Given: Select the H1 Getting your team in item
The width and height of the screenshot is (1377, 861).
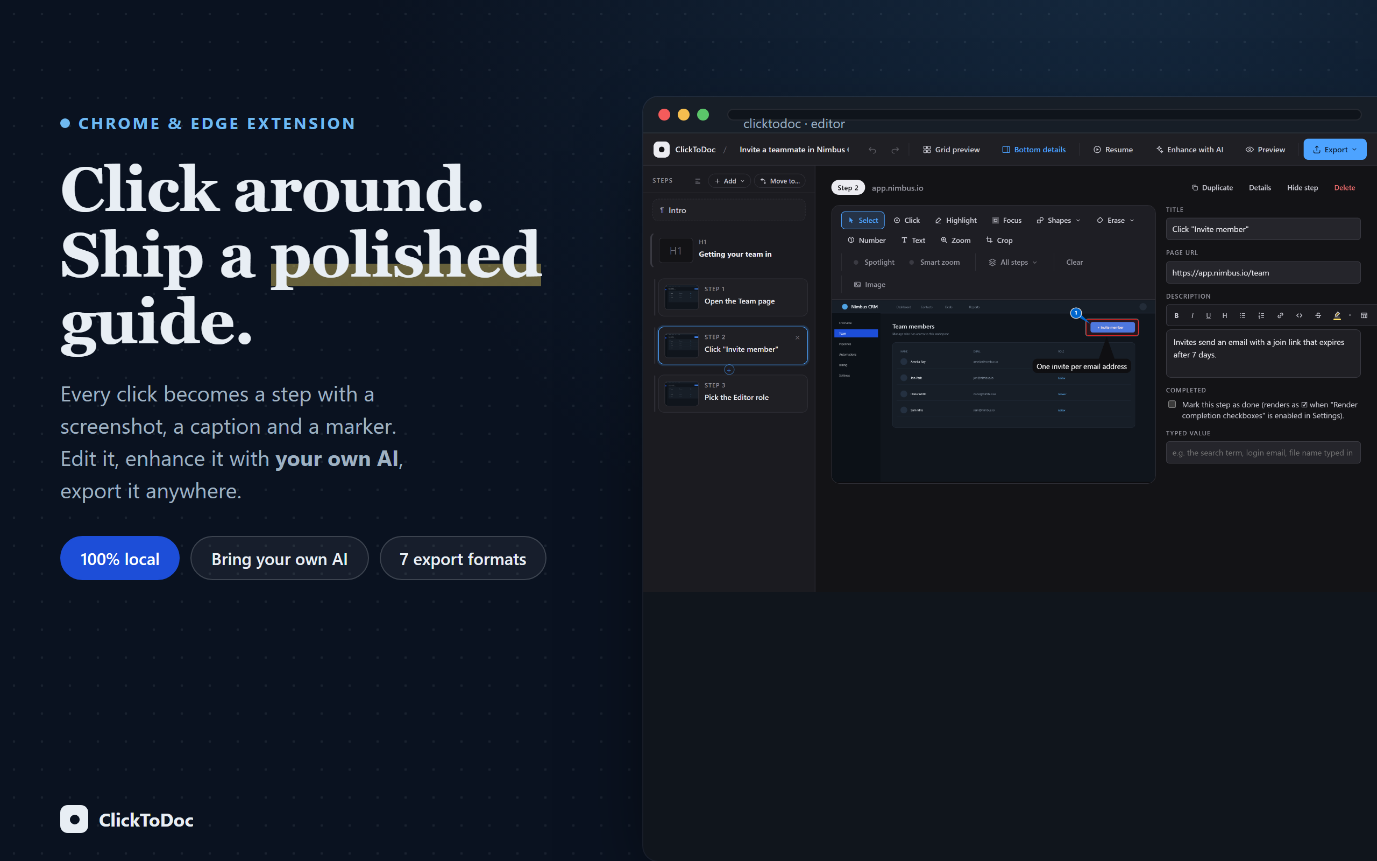Looking at the screenshot, I should (x=730, y=250).
